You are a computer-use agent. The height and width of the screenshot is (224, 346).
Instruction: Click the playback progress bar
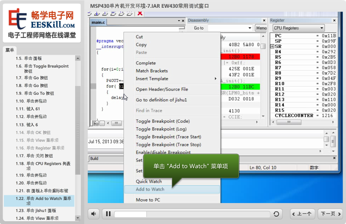(192, 214)
